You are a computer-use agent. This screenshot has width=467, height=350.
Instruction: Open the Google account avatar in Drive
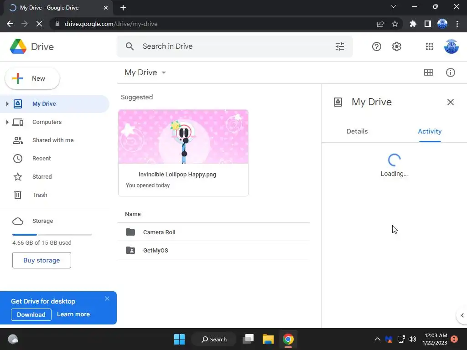click(451, 46)
